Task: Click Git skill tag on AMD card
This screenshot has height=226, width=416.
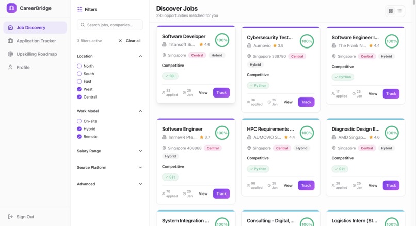Action: pyautogui.click(x=340, y=169)
